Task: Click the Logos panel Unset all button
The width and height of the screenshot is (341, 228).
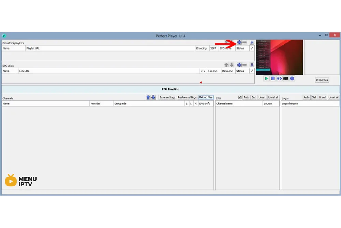Action: 333,97
